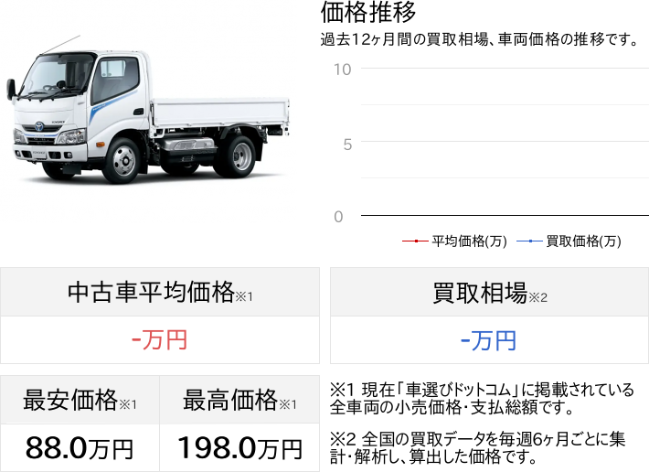Click the red -万円 average price value

[160, 340]
